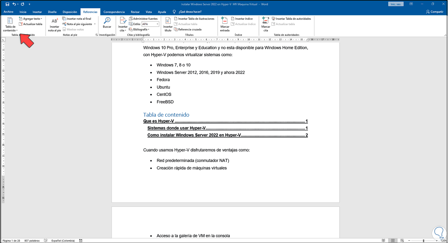Screen dimensions: 448x243
Task: Click Insertar nota al pie
Action: pyautogui.click(x=54, y=24)
